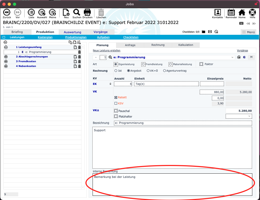Image resolution: width=260 pixels, height=200 pixels.
Task: Open the Suchen magnifier icon
Action: pos(77,12)
